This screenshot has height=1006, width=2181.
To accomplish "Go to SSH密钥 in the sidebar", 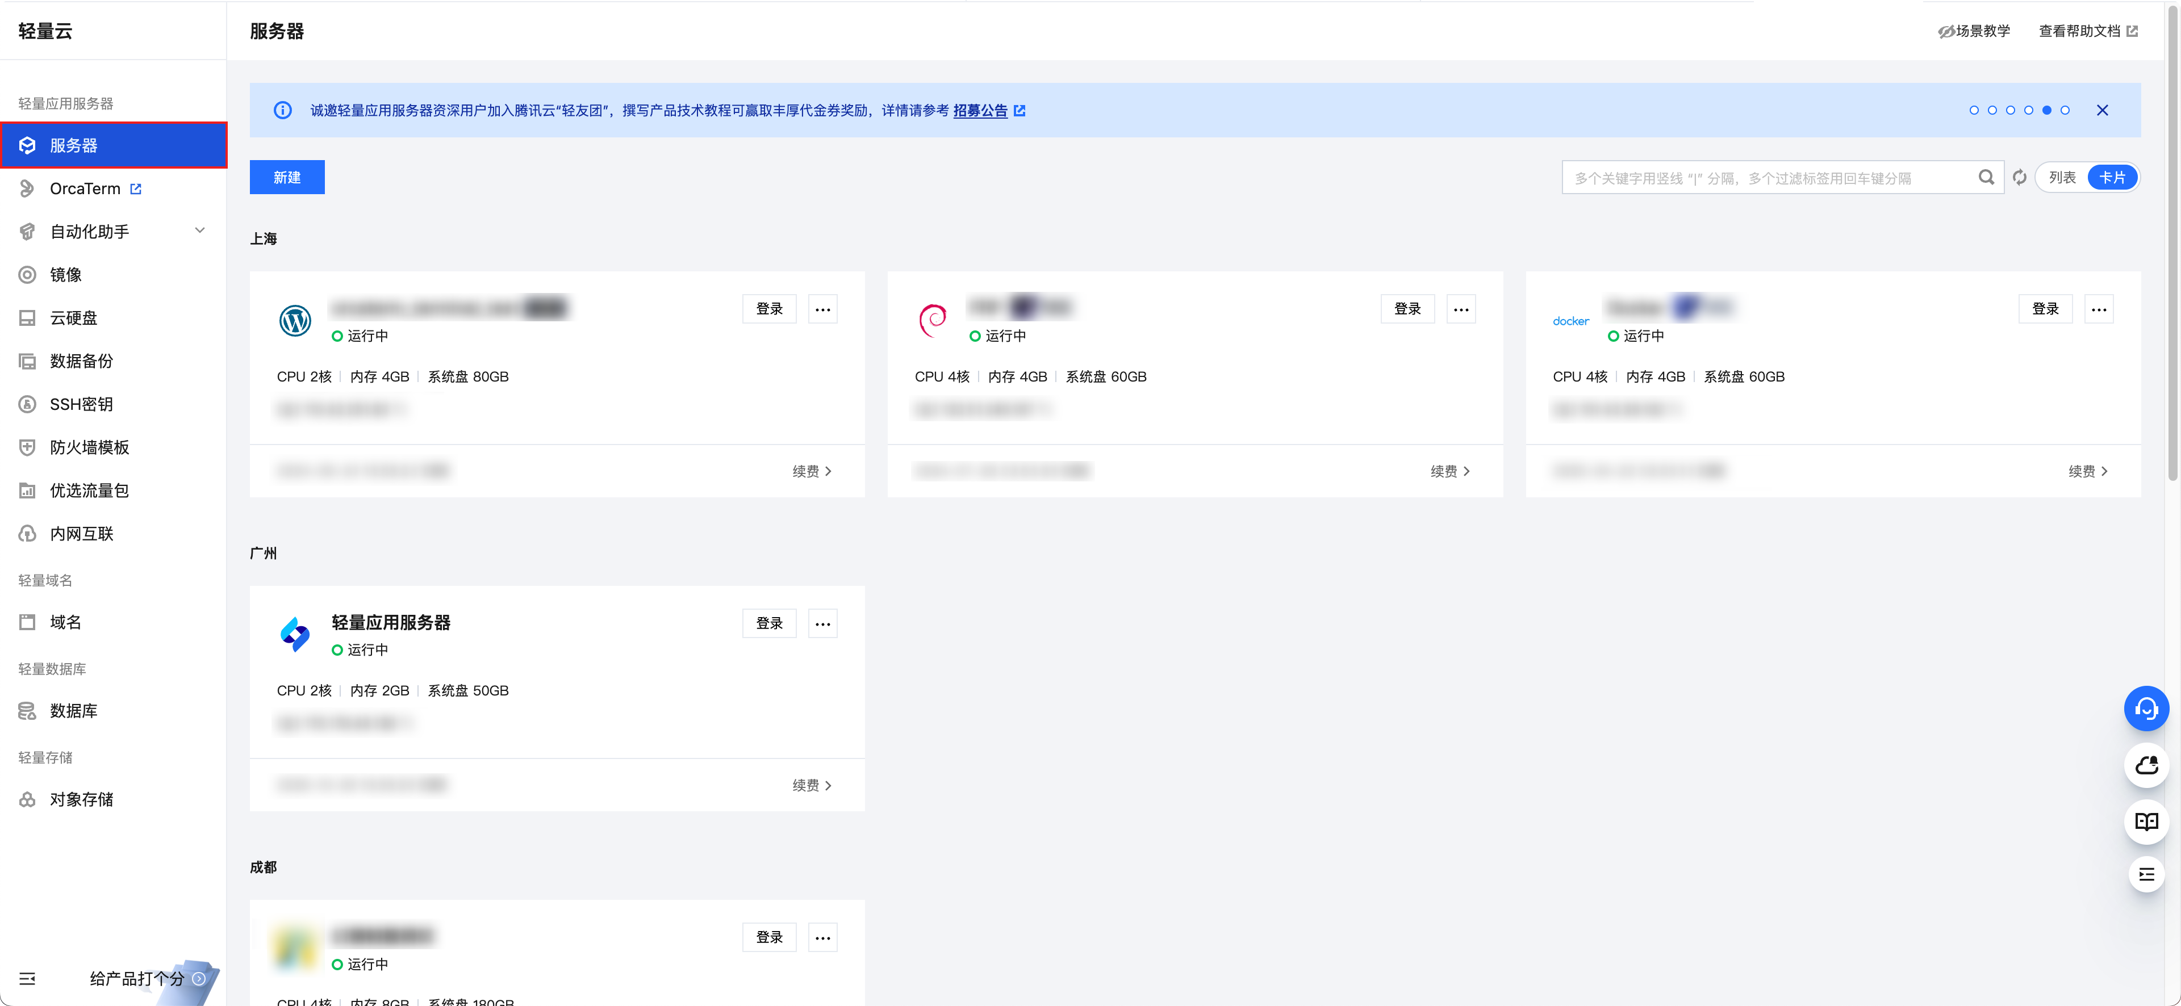I will click(x=81, y=404).
